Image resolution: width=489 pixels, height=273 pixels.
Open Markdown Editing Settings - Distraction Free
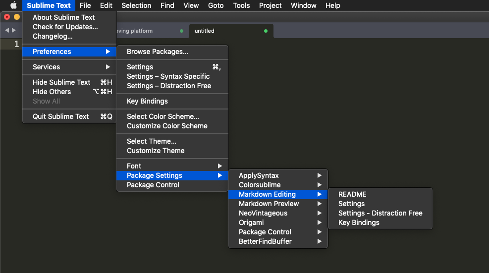pos(380,213)
